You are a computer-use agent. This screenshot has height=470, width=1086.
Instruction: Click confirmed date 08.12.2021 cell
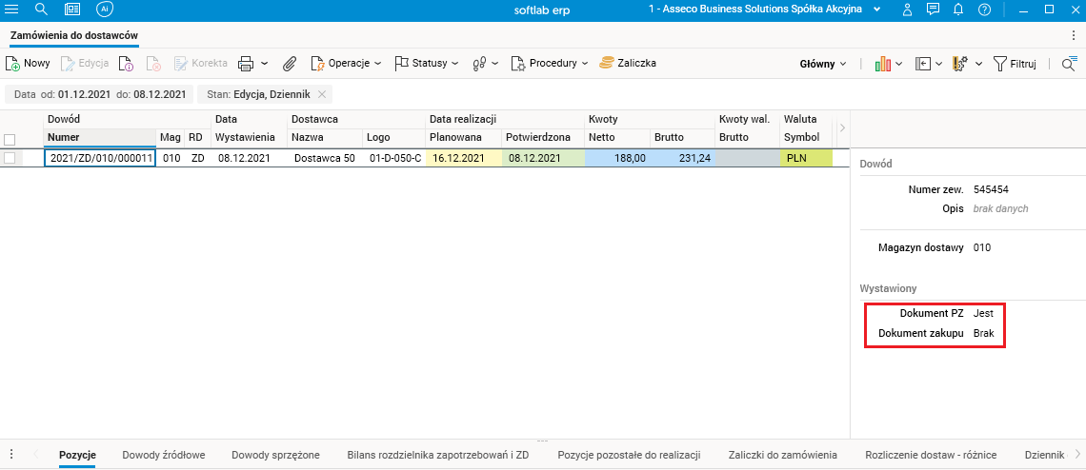point(543,158)
